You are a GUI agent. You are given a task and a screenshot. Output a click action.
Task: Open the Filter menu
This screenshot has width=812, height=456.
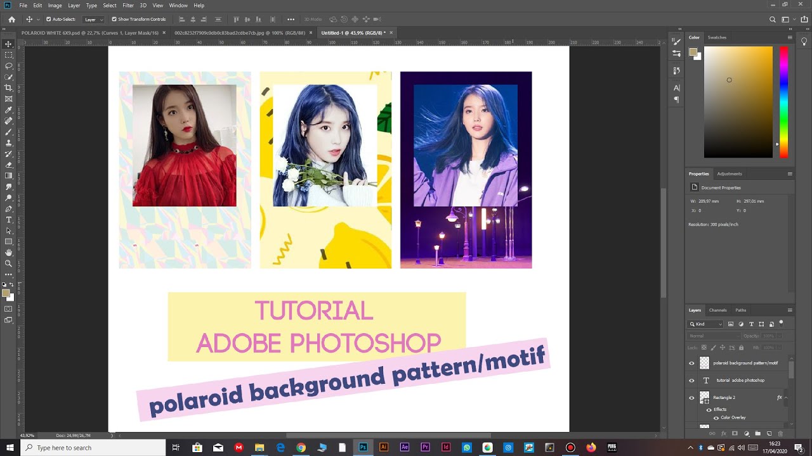[x=128, y=5]
